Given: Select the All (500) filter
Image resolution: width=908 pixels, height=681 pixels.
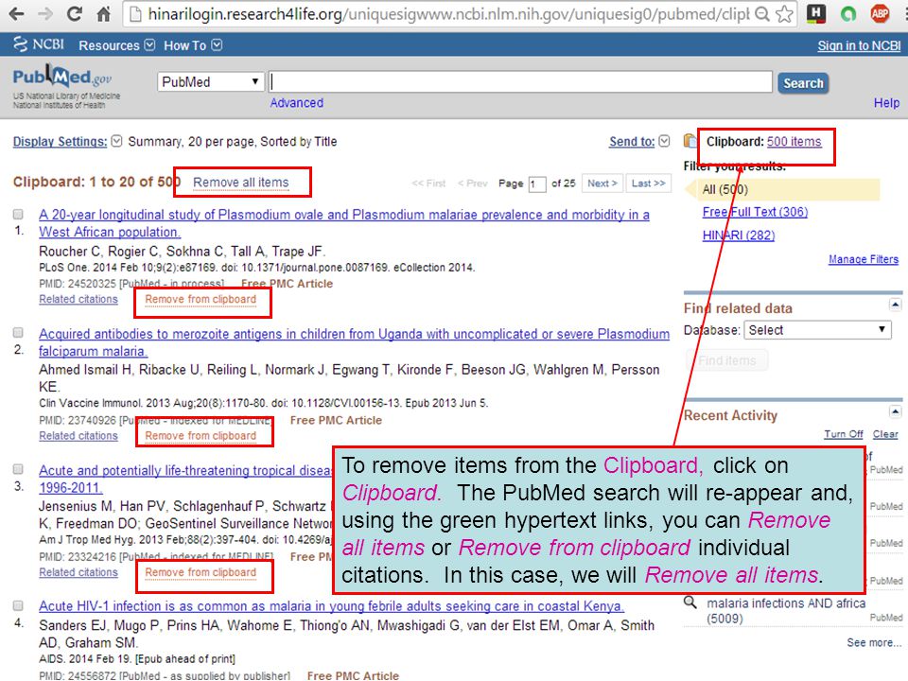Looking at the screenshot, I should tap(725, 189).
